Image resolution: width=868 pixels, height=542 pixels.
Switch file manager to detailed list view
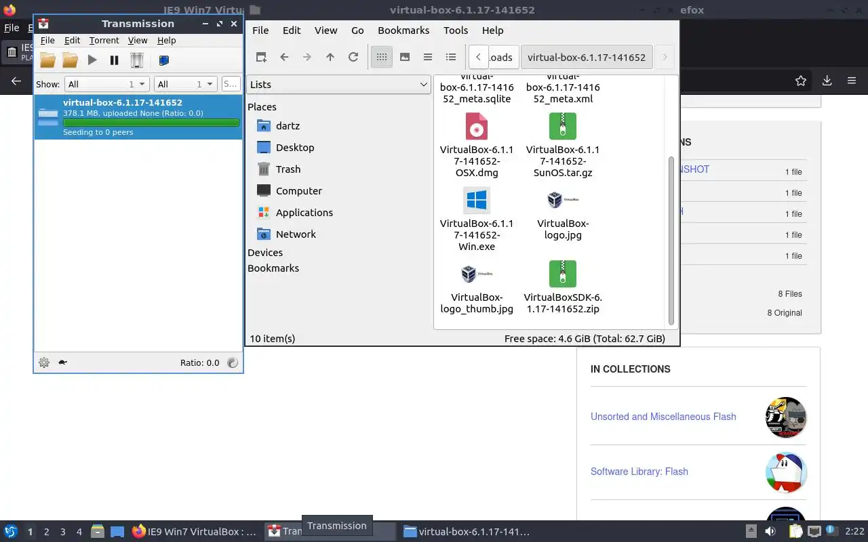tap(451, 58)
